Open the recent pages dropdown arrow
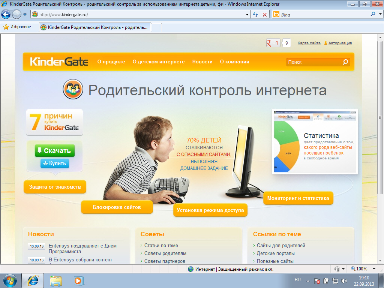This screenshot has height=288, width=384. tap(25, 15)
